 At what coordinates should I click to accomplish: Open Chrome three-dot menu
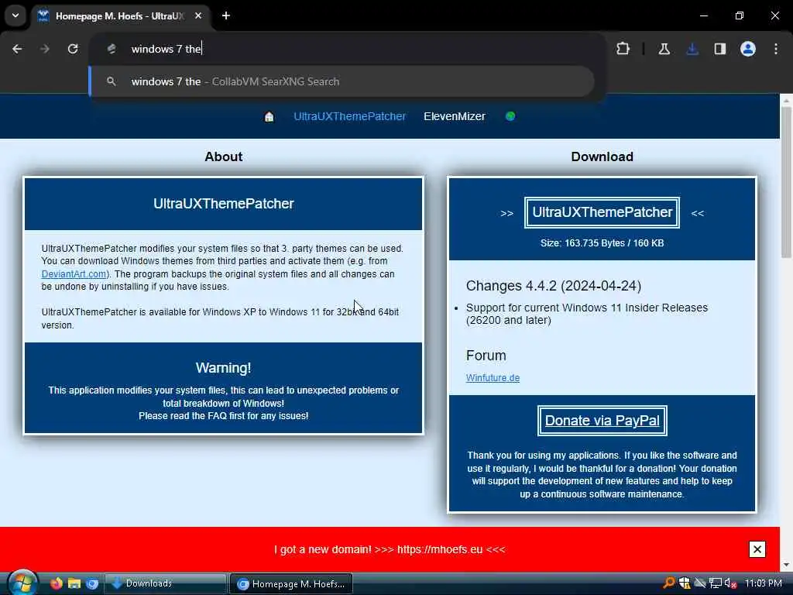(776, 49)
